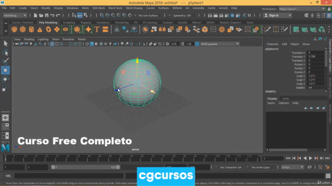Toggle the viewport color management button

[197, 44]
